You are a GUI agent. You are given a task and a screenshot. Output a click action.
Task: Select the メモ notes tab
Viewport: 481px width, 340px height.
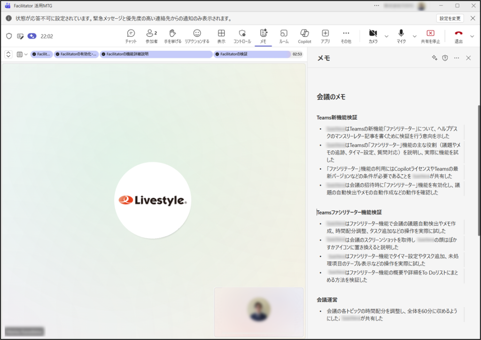(x=263, y=36)
